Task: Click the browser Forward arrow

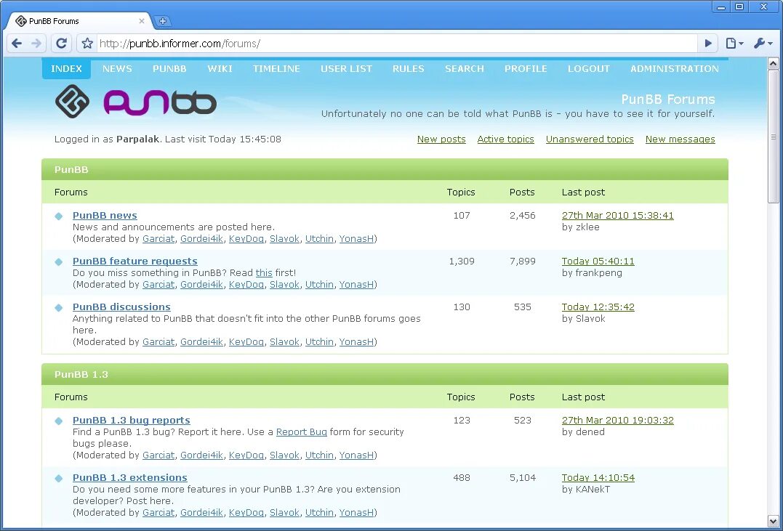Action: tap(36, 44)
